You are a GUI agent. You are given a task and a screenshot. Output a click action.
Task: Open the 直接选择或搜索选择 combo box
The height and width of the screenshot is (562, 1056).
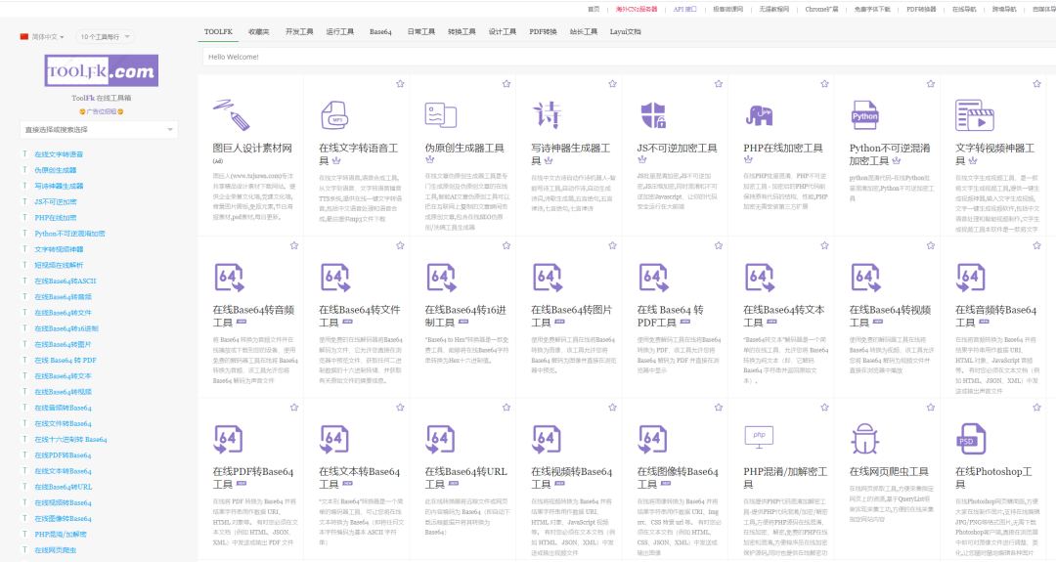pyautogui.click(x=99, y=129)
